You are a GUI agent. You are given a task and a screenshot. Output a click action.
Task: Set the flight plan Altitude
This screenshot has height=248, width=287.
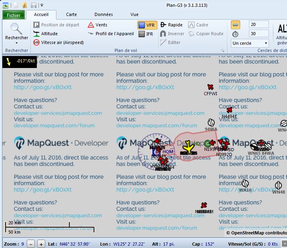[46, 34]
